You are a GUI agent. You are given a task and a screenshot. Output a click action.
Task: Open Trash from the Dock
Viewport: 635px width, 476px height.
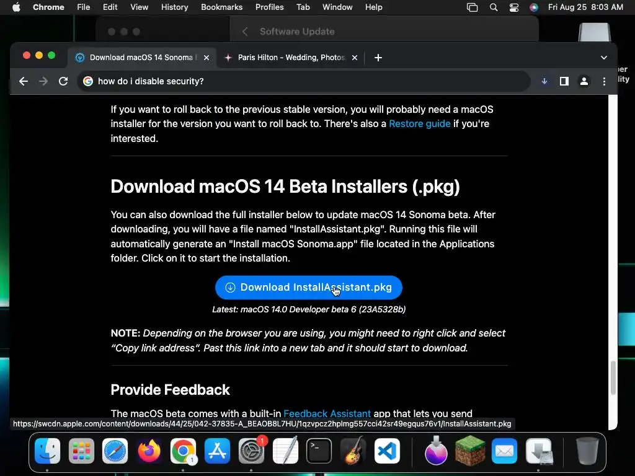pos(587,451)
